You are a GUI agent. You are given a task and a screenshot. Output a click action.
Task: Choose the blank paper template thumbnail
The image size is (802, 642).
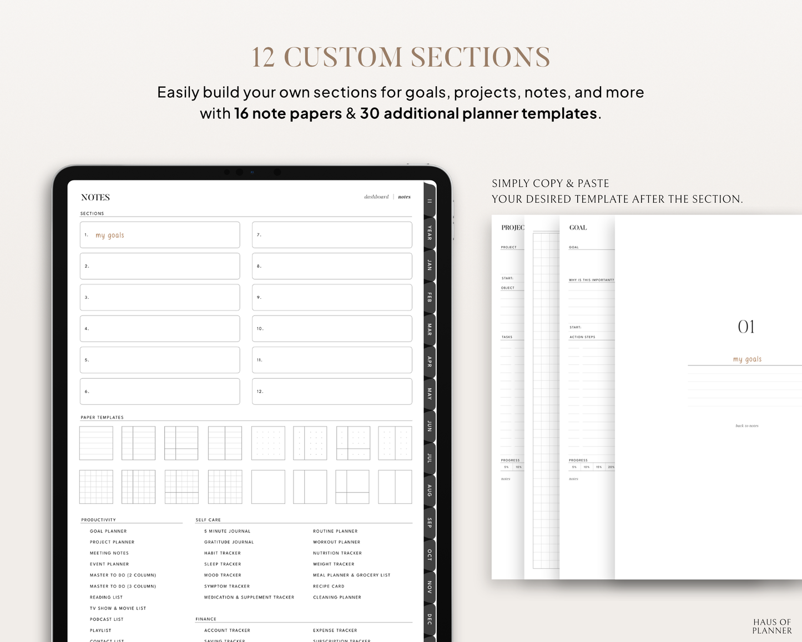[268, 486]
